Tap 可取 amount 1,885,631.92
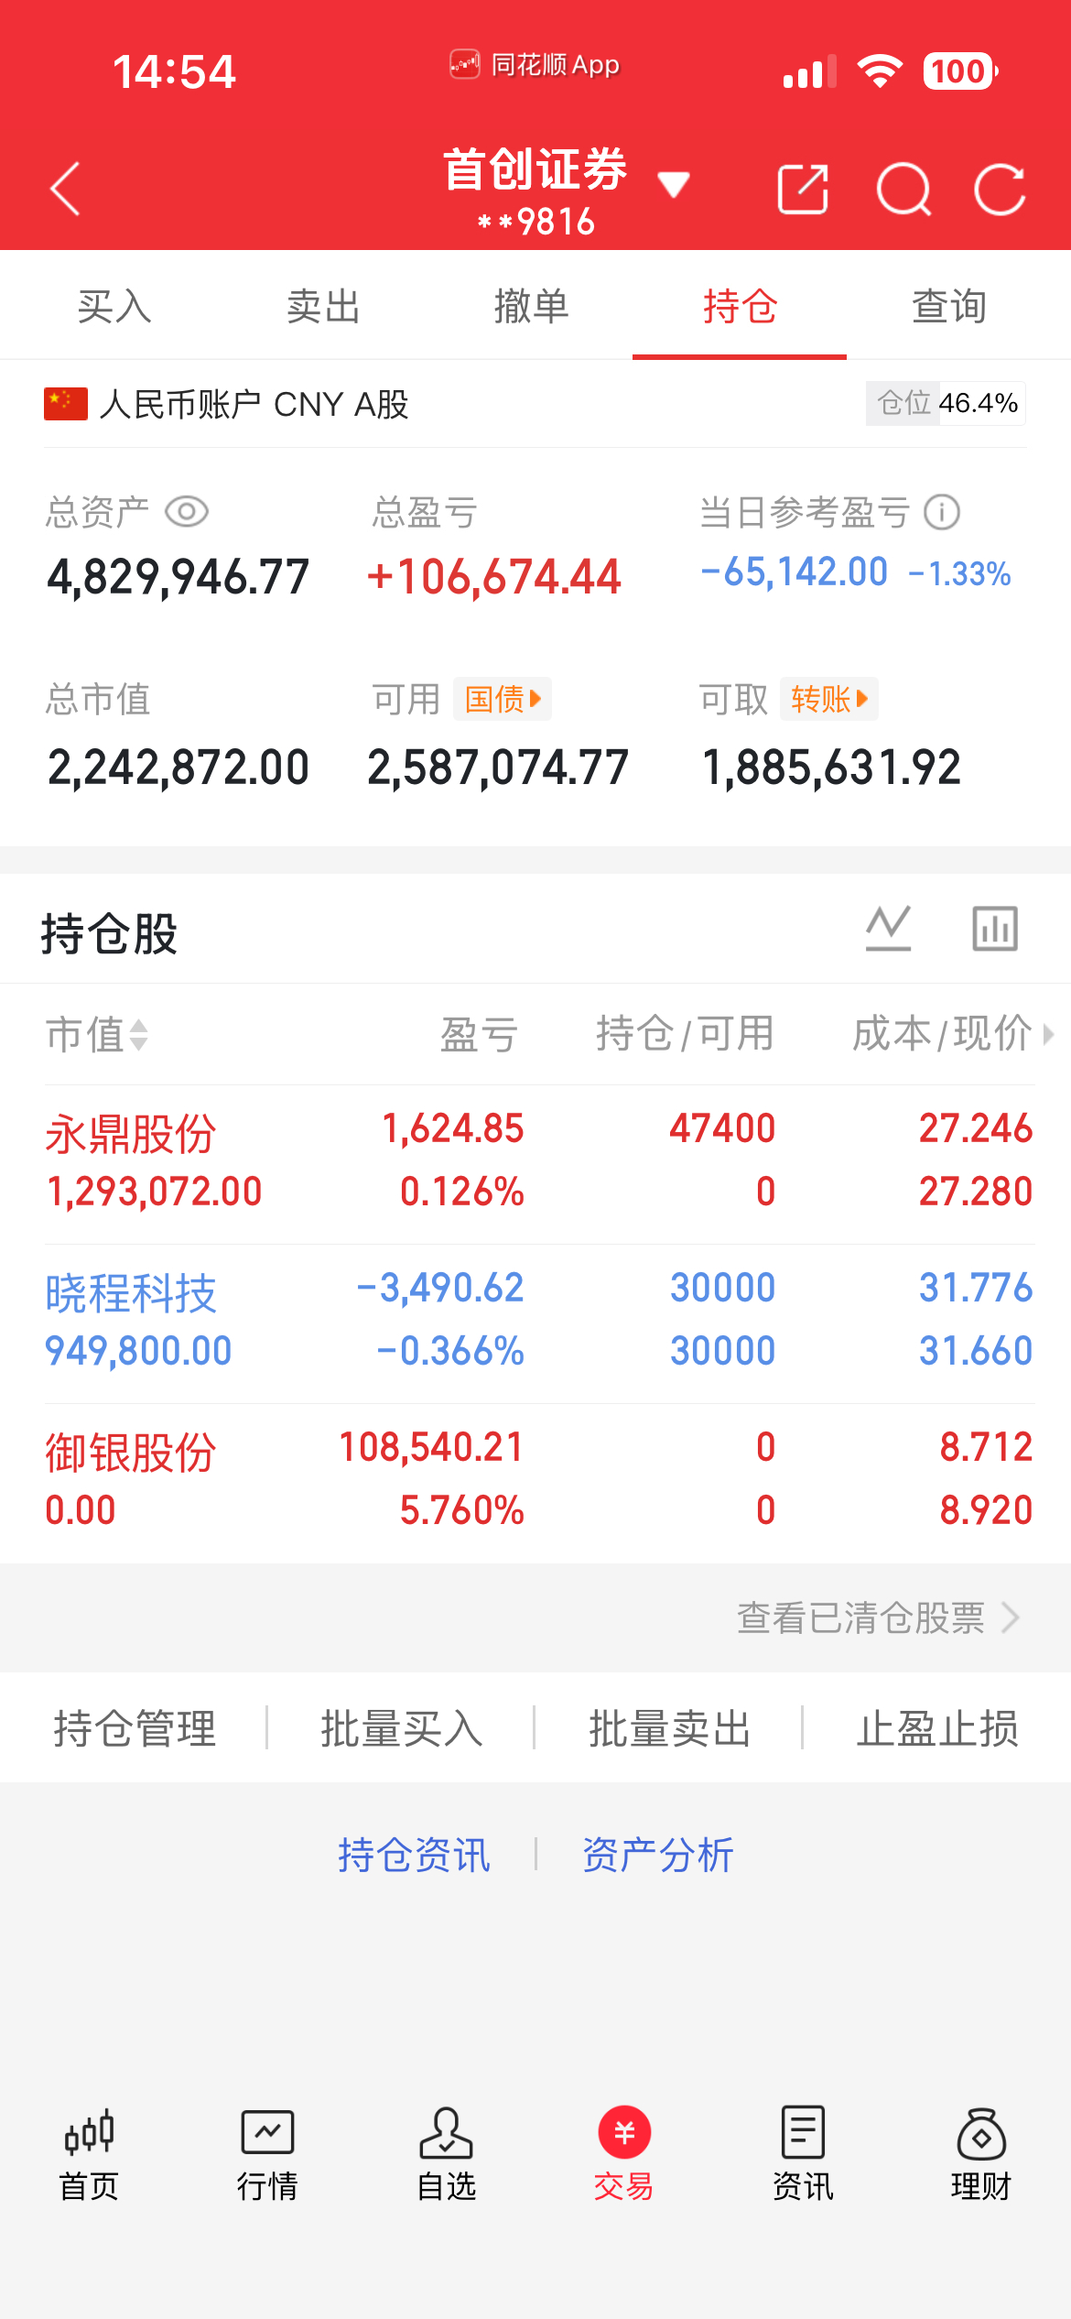This screenshot has width=1071, height=2319. pos(831,767)
